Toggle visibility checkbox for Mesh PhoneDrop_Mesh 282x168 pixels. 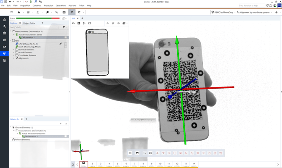[x=66, y=47]
